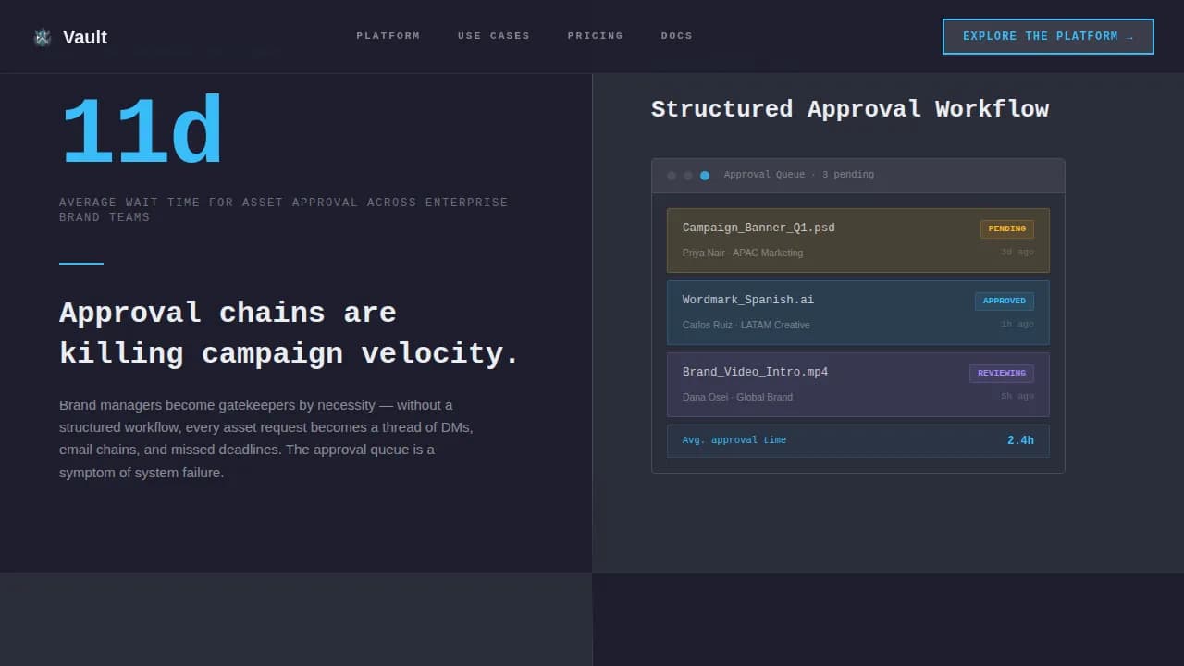Click the first gray window control dot
The width and height of the screenshot is (1184, 666).
click(x=671, y=175)
